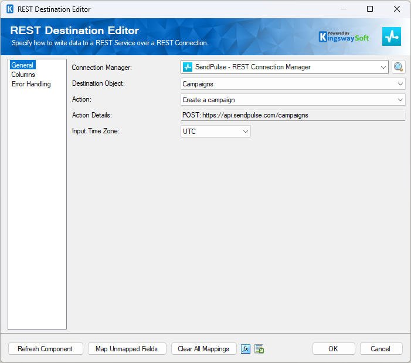
Task: Click the Destination Object label
Action: (98, 83)
